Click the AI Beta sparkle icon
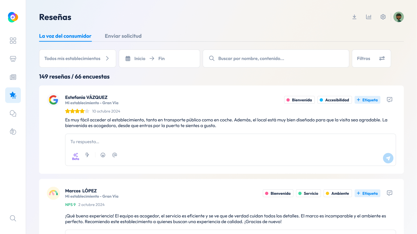 76,156
